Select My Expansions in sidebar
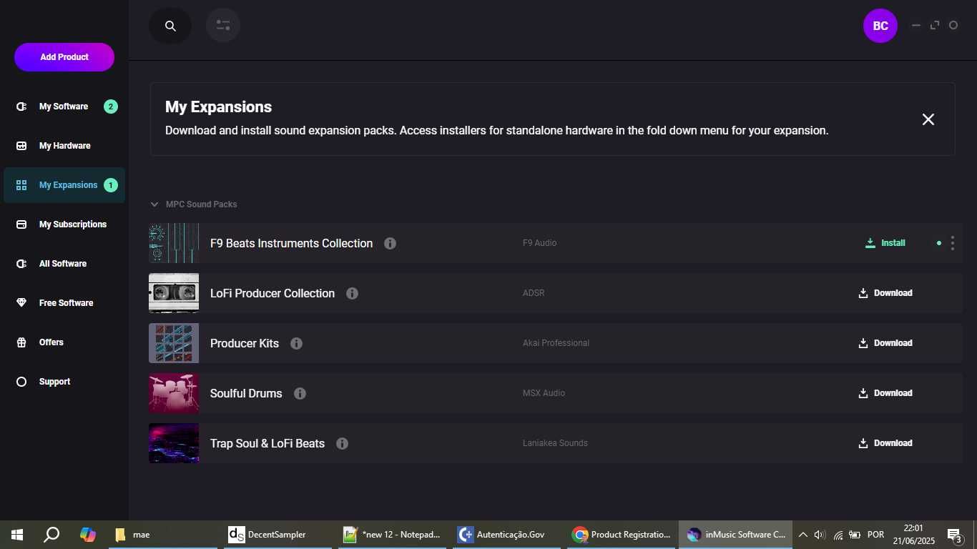 [64, 185]
